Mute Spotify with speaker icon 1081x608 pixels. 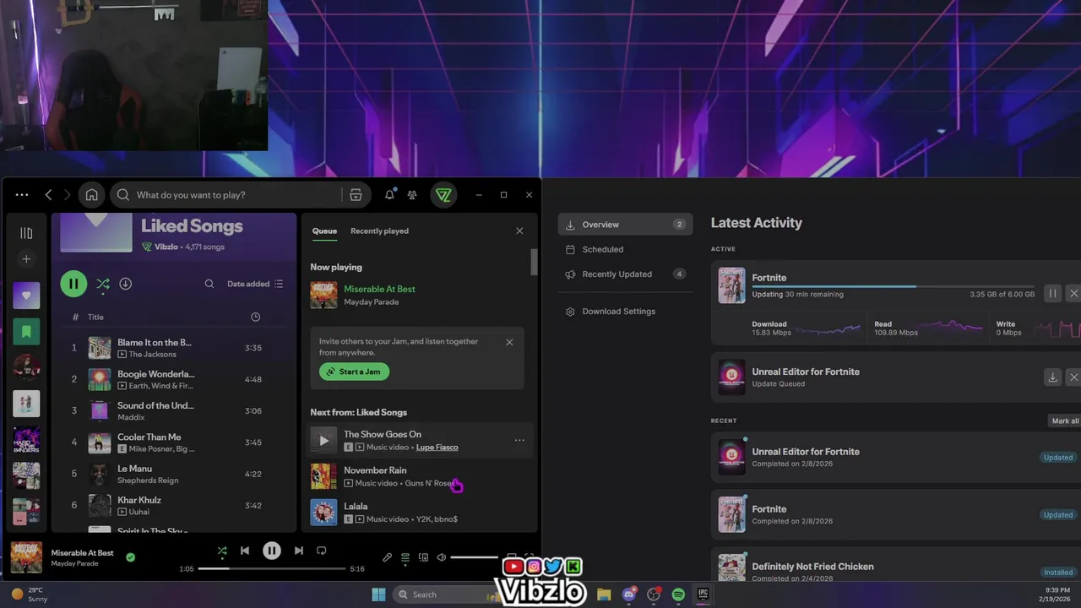coord(441,557)
